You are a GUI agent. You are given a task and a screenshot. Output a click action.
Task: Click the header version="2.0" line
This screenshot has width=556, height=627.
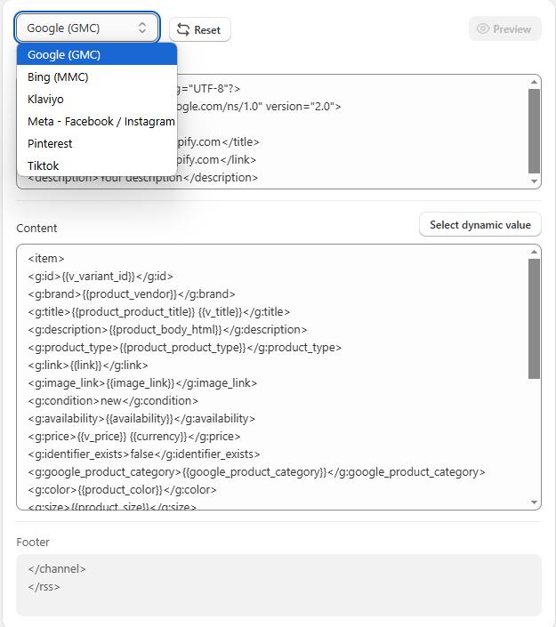(x=259, y=107)
